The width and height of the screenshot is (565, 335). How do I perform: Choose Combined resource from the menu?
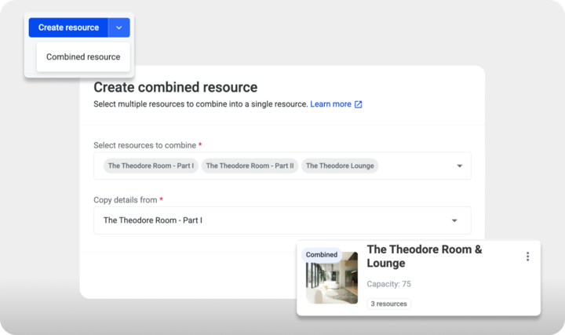click(83, 56)
